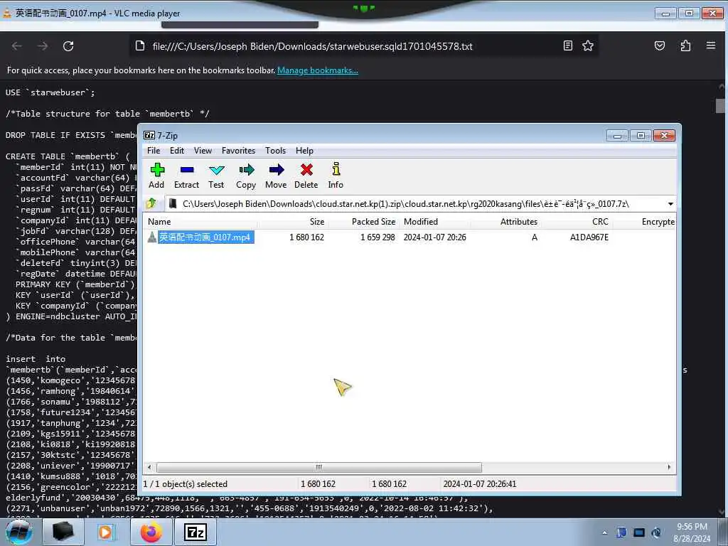Click the Firefox address bar URL
The image size is (728, 546).
312,46
